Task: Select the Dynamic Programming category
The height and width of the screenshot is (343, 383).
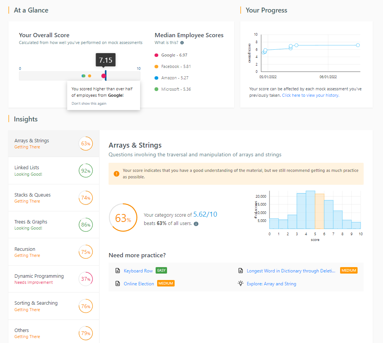Action: click(x=54, y=279)
